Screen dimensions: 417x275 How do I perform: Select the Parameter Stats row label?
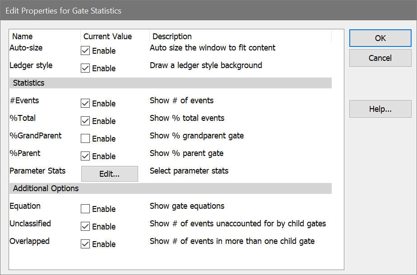(37, 171)
